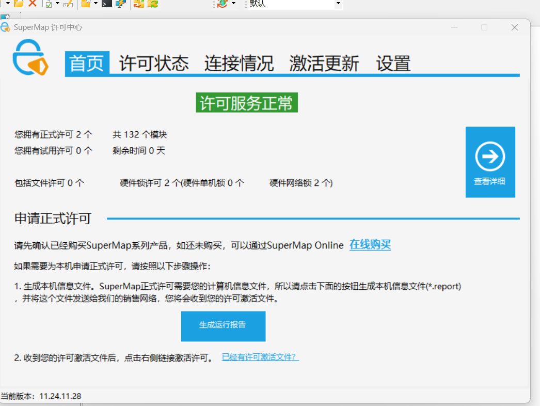Open the yellow folder icon in background toolbar

coord(19,4)
